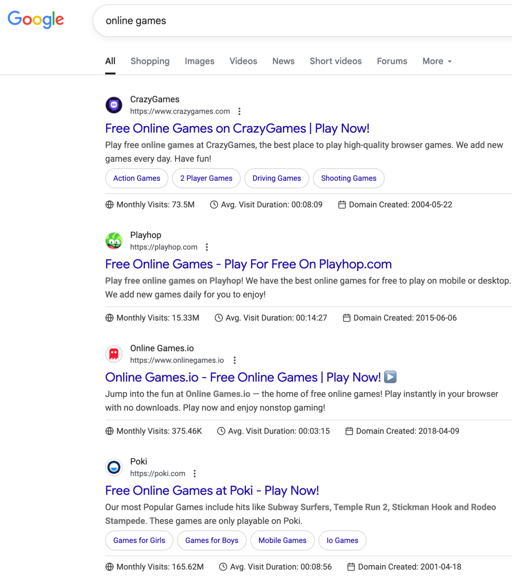512x578 pixels.
Task: Click the Online Games.io ghost favicon
Action: 114,354
